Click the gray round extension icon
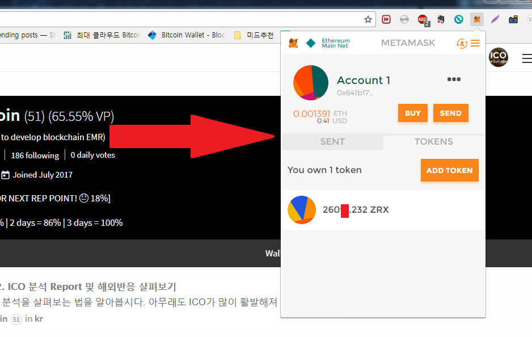Screen dimensions: 532x337 [x=404, y=19]
